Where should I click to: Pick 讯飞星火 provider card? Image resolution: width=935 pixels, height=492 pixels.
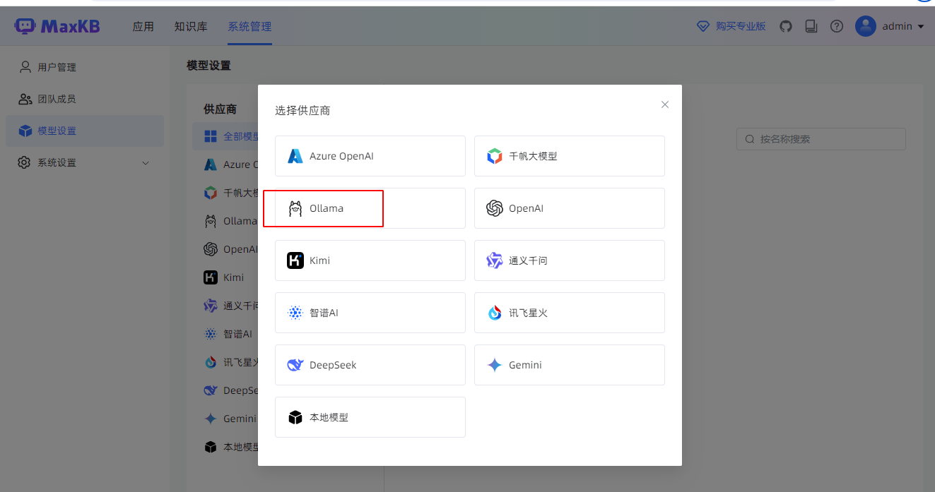click(569, 313)
